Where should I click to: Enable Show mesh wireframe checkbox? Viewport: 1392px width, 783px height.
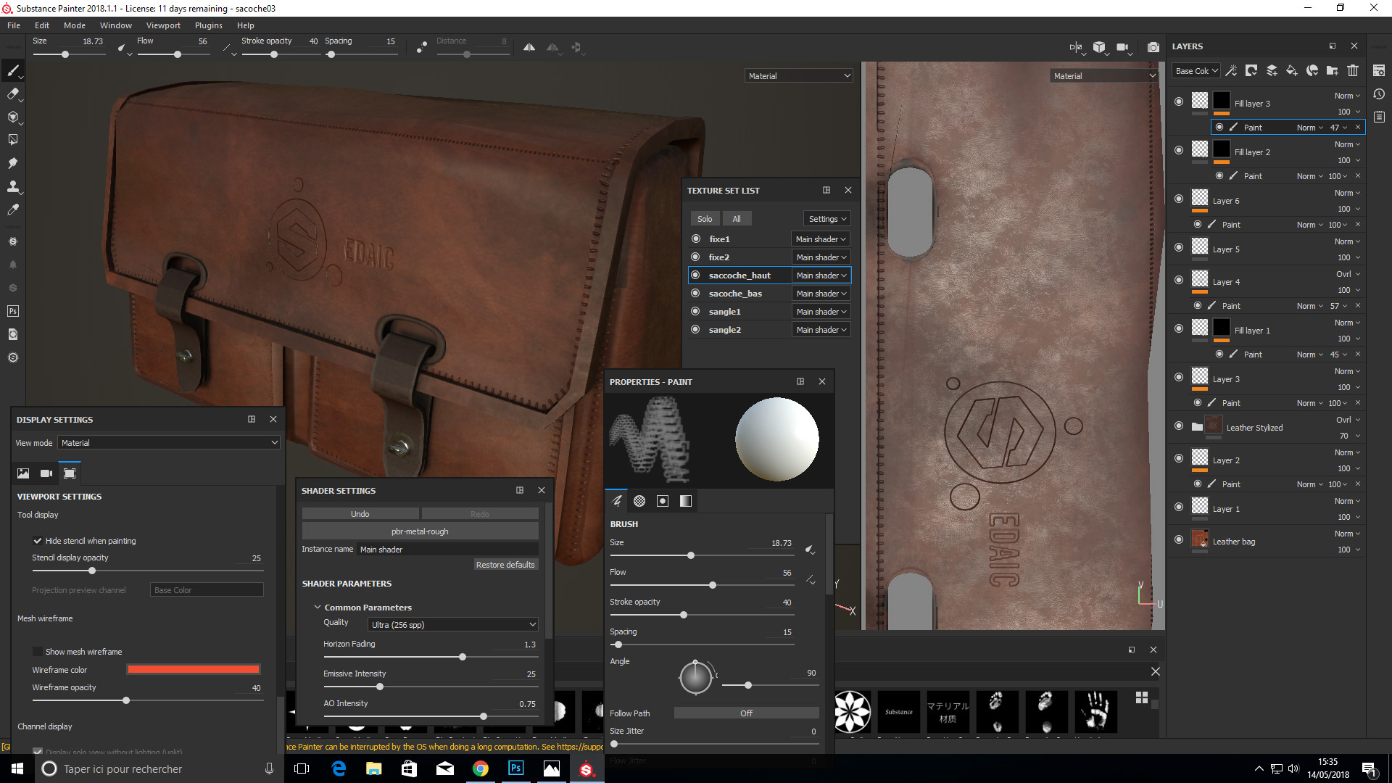[37, 652]
